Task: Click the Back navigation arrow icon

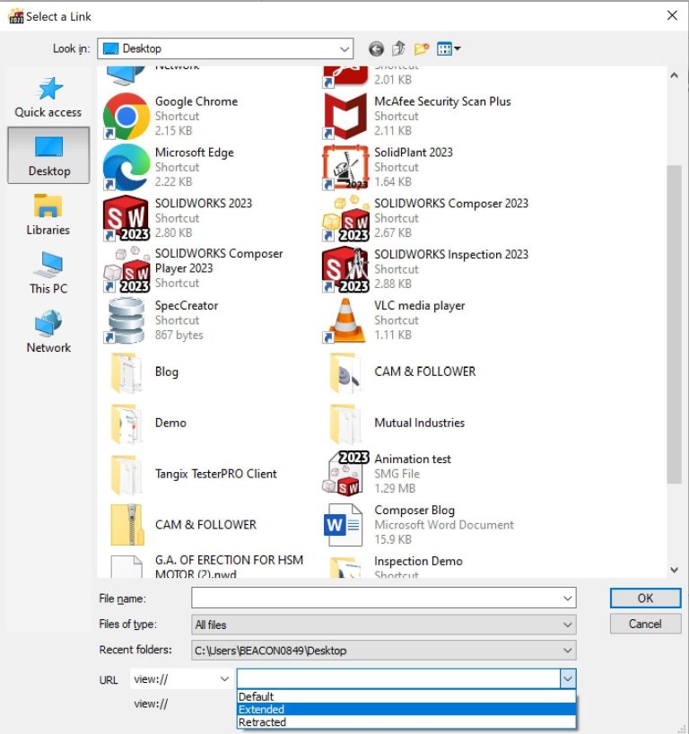Action: [x=376, y=48]
